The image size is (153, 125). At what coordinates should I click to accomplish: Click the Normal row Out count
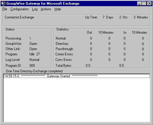coord(91,38)
